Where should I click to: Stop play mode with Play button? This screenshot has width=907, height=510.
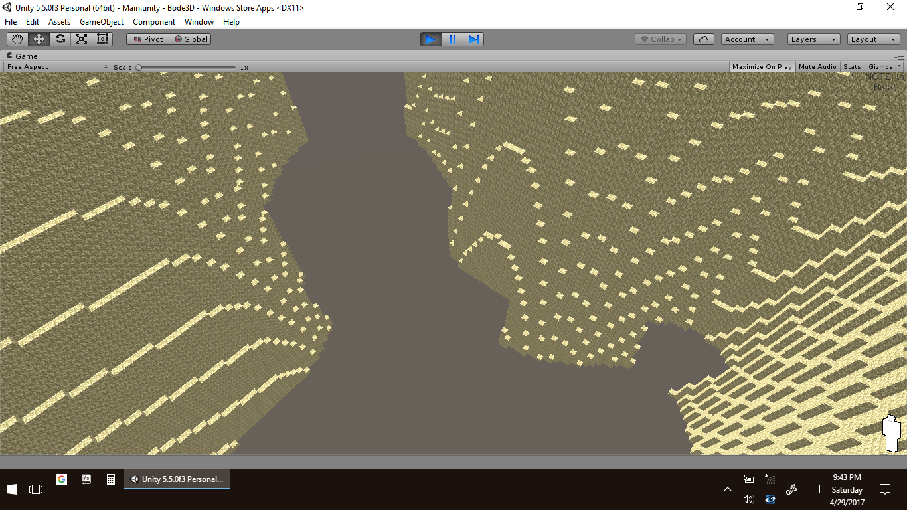pos(430,39)
